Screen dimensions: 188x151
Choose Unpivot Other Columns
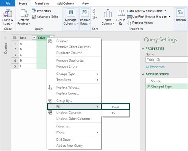tap(73, 119)
